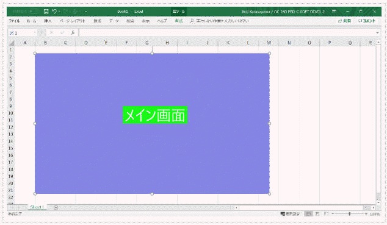Viewport: 387px width, 225px height.
Task: Switch to the データ ribbon tab
Action: (114, 21)
